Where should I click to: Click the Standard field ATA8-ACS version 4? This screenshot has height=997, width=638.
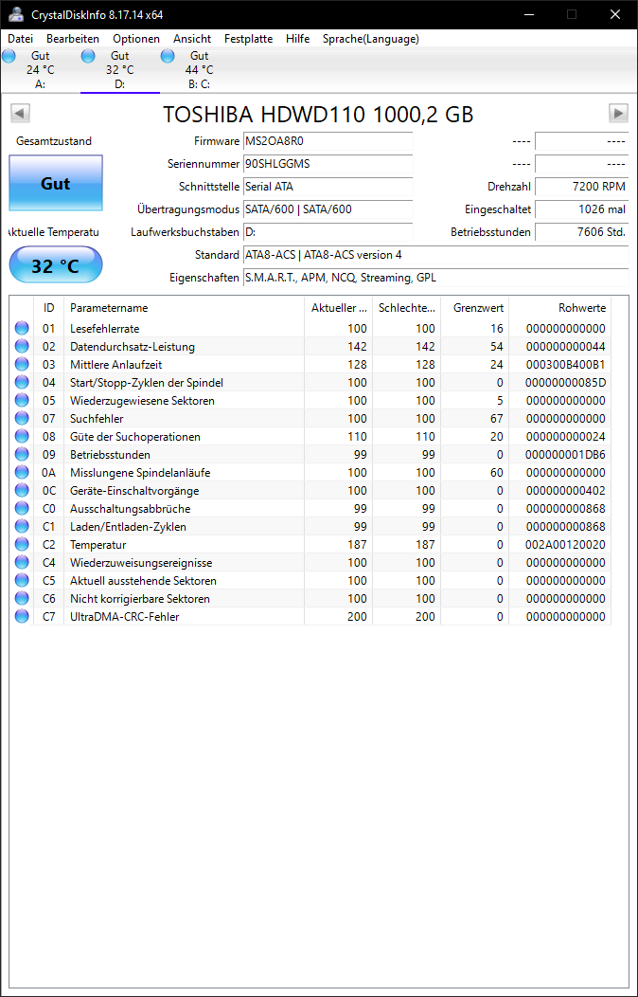coord(435,255)
